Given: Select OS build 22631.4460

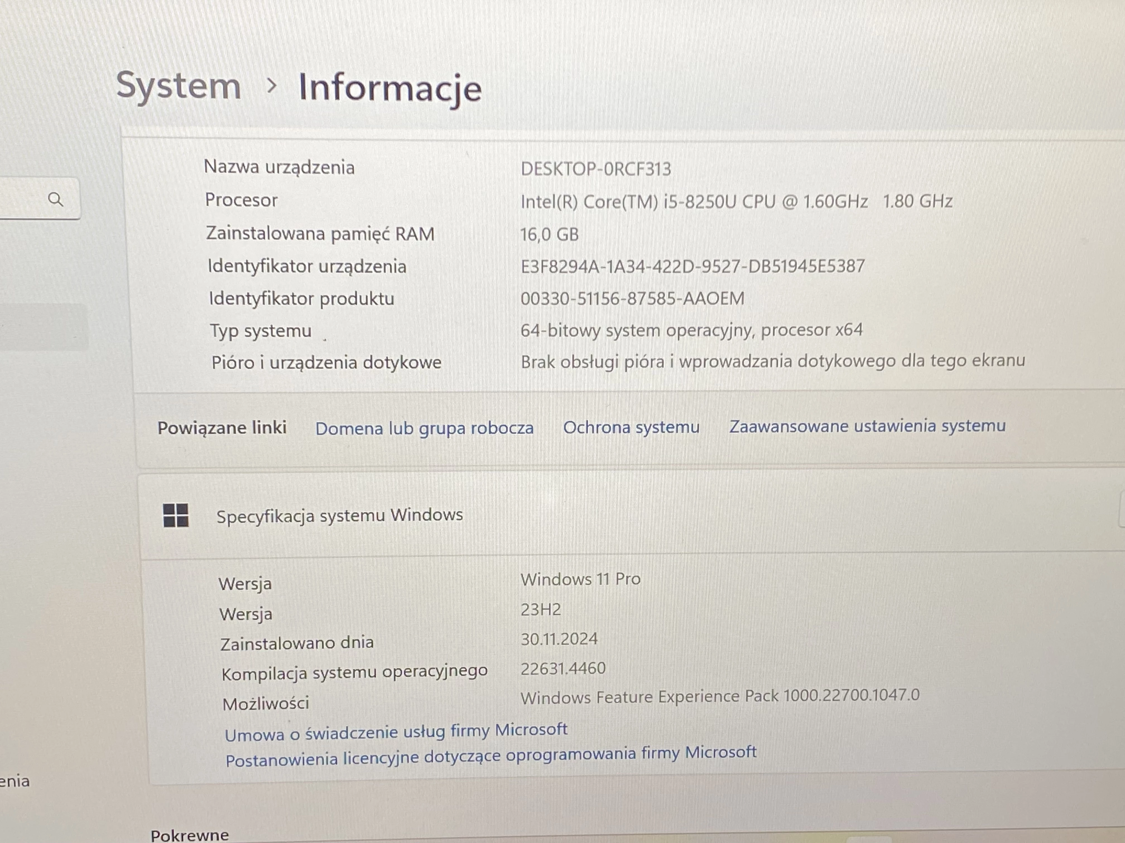Looking at the screenshot, I should (563, 668).
